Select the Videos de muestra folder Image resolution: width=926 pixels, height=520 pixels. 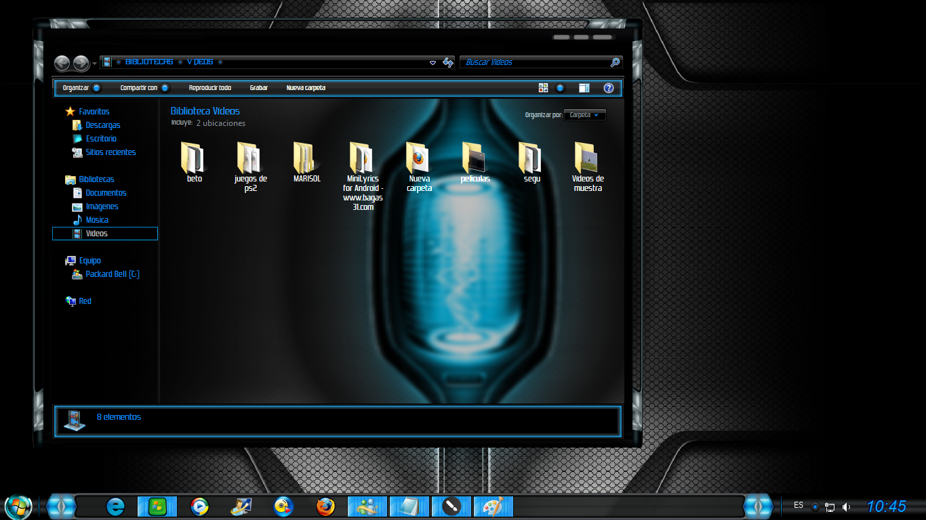588,167
